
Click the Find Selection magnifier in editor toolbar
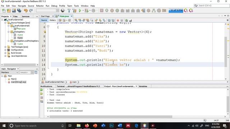[76, 20]
